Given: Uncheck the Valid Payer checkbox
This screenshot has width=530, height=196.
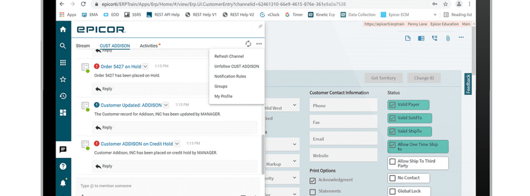Looking at the screenshot, I should [x=392, y=105].
